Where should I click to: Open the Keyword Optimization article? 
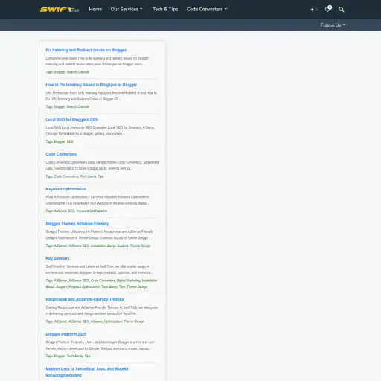coord(65,189)
